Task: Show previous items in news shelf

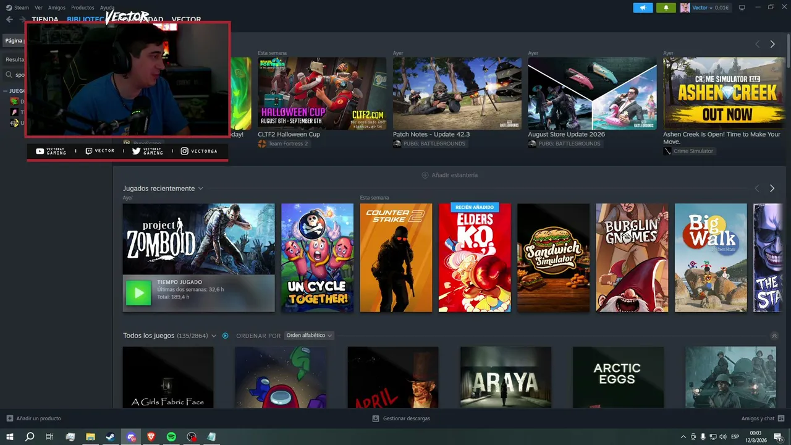Action: tap(758, 44)
